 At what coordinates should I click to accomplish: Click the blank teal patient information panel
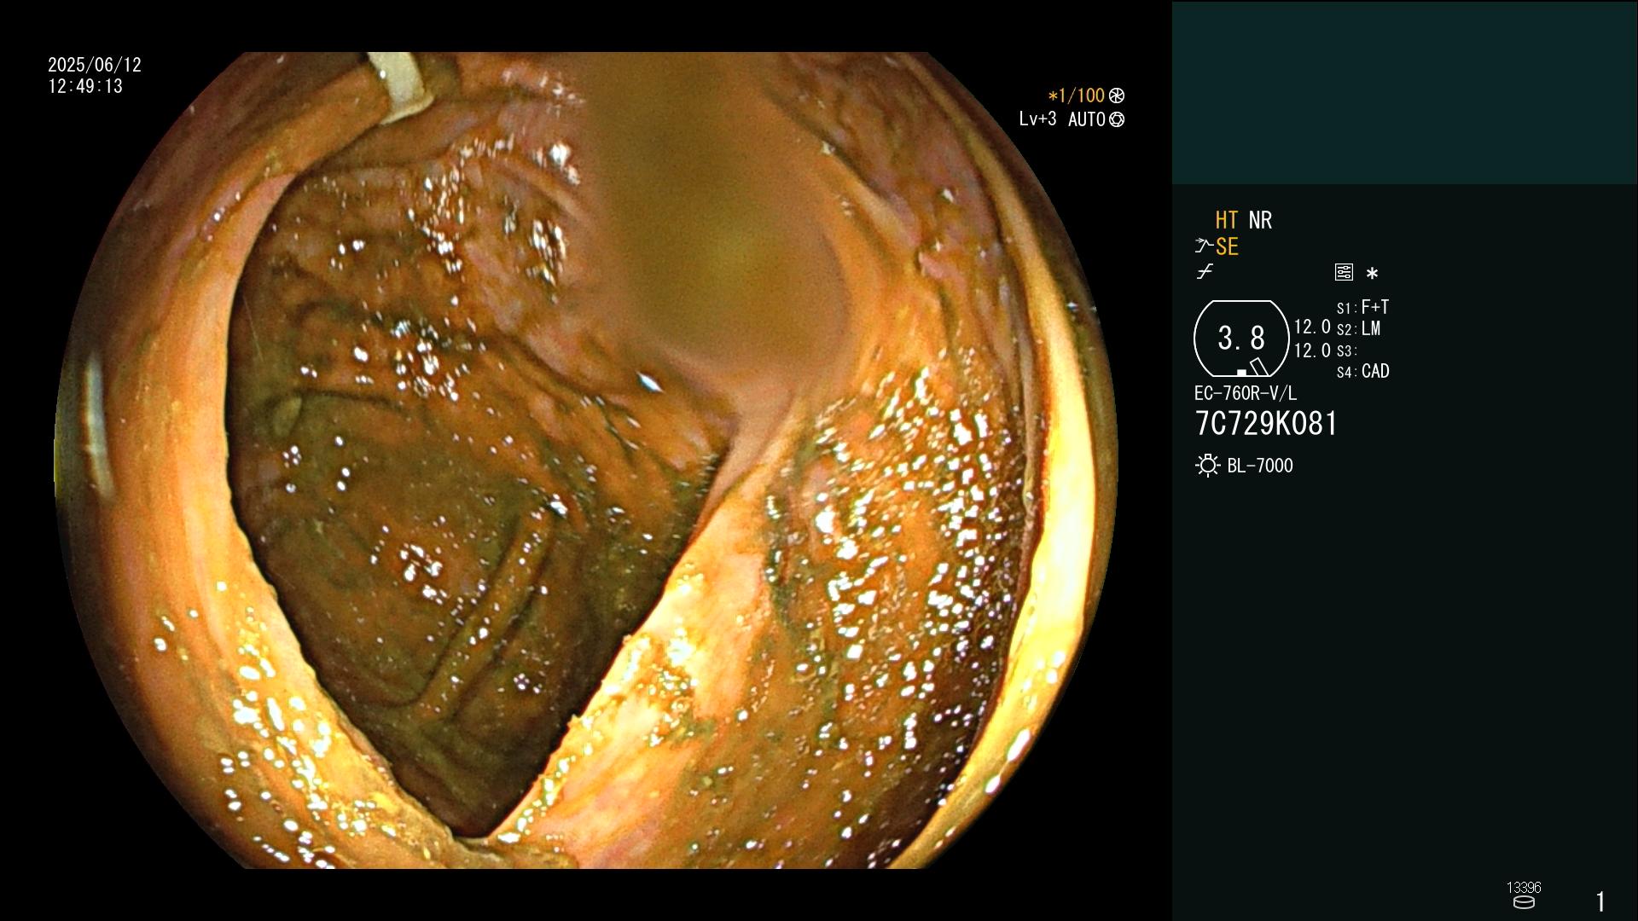(x=1404, y=92)
